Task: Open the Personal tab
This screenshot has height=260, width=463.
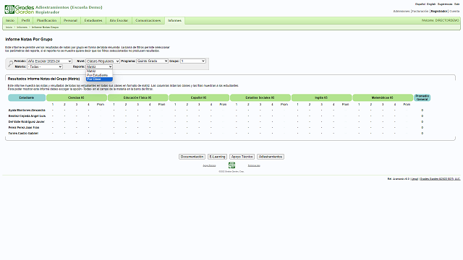Action: click(70, 21)
